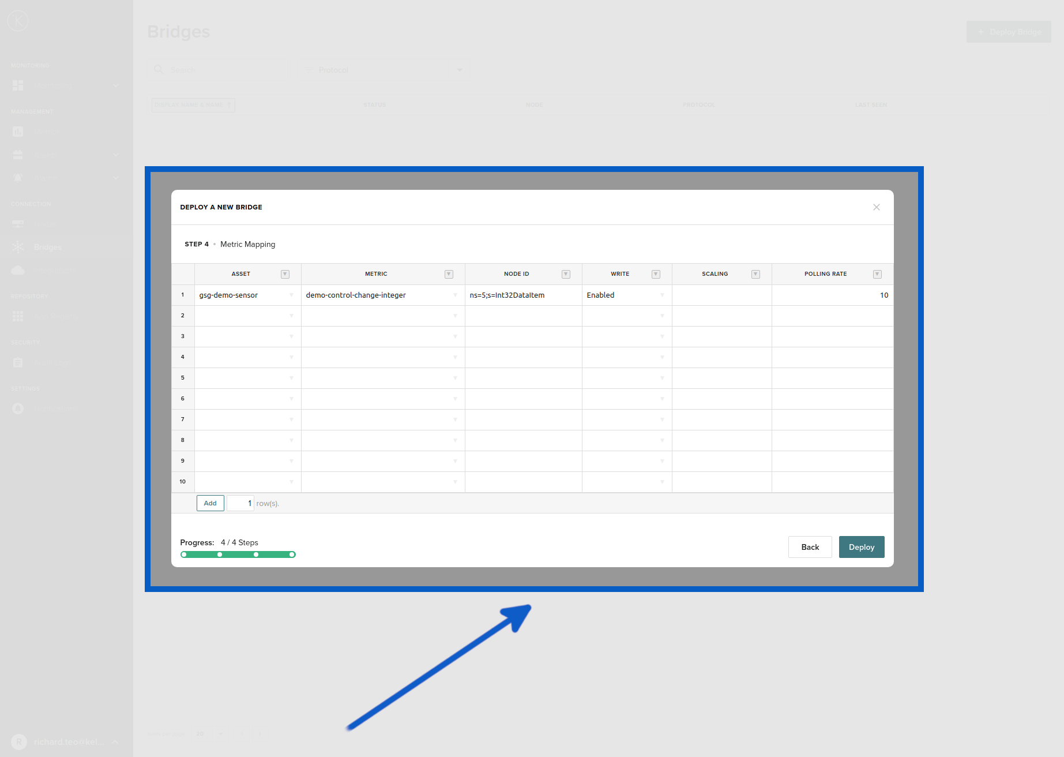Image resolution: width=1064 pixels, height=757 pixels.
Task: Click the step 3 marker on progress bar
Action: click(x=255, y=554)
